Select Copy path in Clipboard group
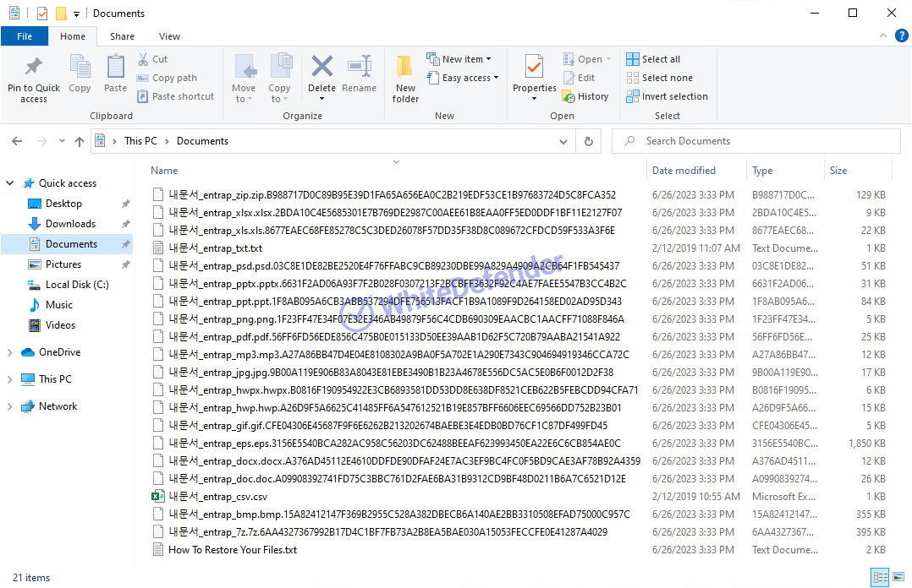Screen dimensions: 912x588 pyautogui.click(x=167, y=78)
